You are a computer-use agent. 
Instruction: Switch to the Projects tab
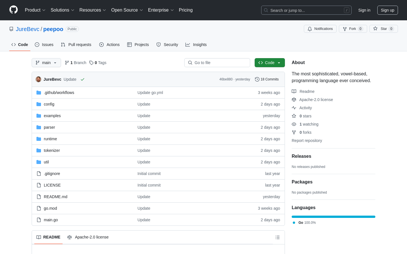click(x=138, y=45)
